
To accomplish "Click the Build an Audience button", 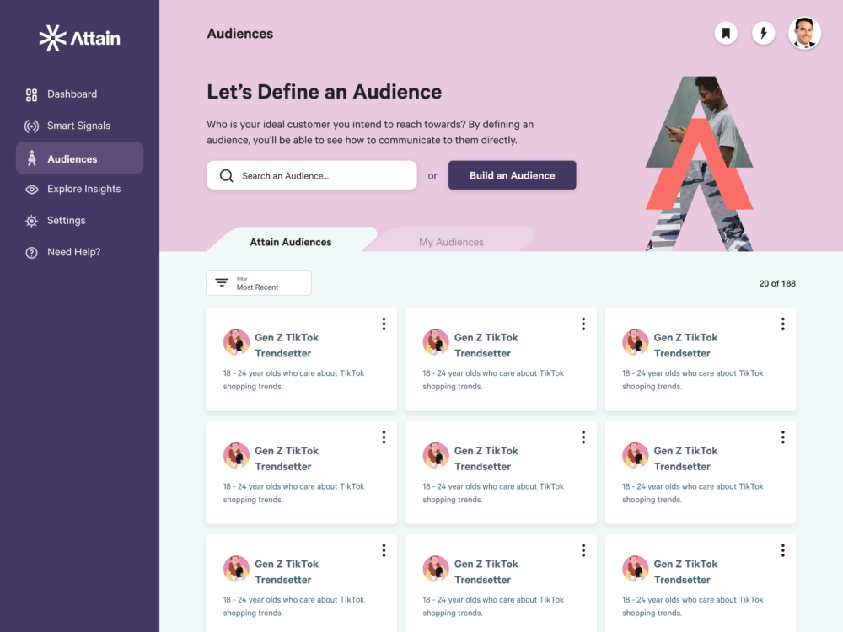I will click(512, 175).
